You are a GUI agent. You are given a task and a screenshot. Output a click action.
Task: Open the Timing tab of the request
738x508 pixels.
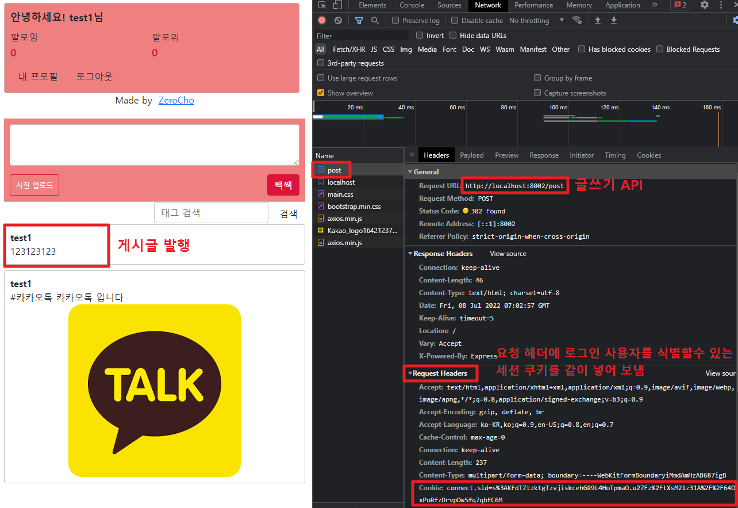point(615,155)
